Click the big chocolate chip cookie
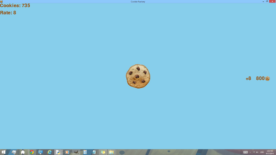 pos(138,76)
